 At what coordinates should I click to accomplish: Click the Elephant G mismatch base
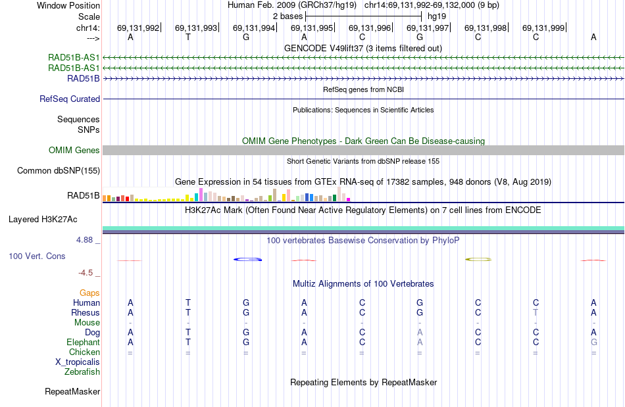pyautogui.click(x=593, y=343)
